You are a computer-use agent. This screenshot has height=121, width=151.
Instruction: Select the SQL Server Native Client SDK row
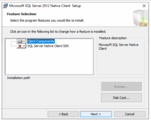point(48,46)
